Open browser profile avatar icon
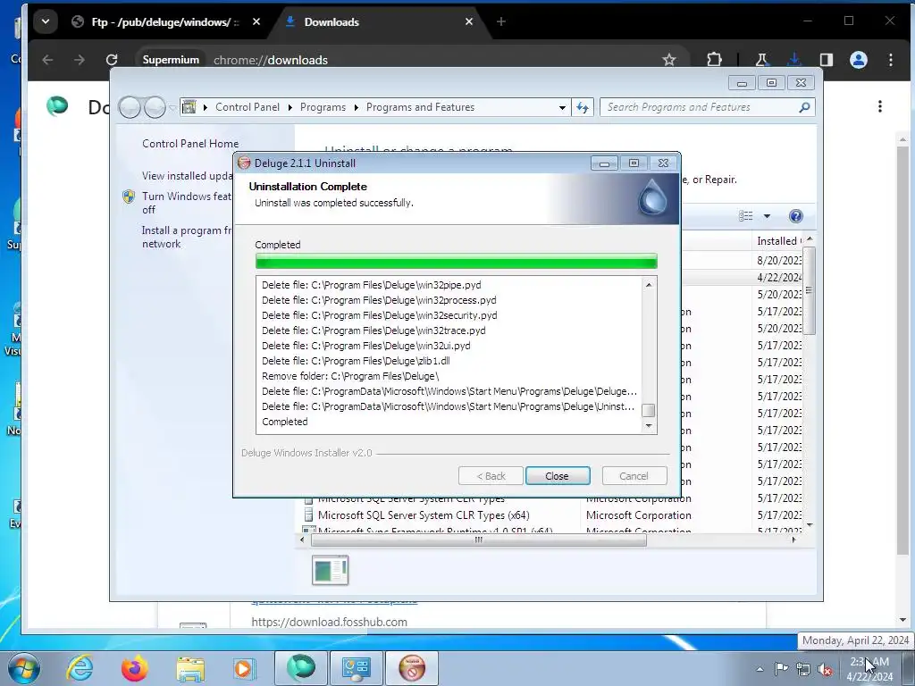This screenshot has height=686, width=915. 859,60
